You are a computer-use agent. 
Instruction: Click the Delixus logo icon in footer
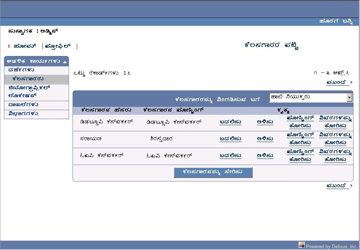(301, 245)
